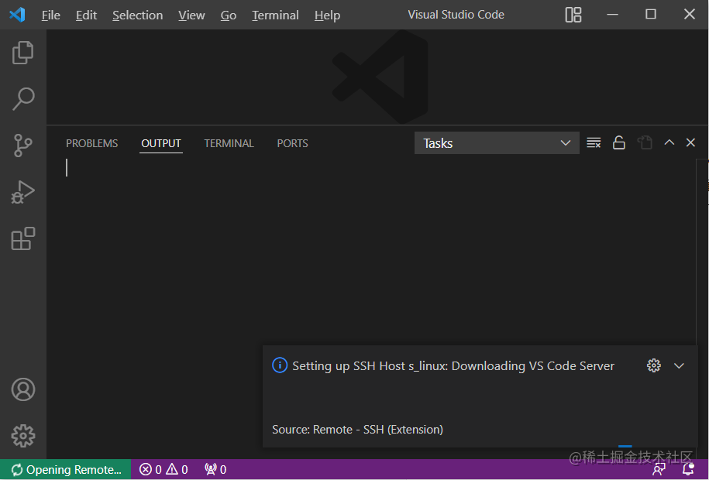The width and height of the screenshot is (709, 480).
Task: Open the Run and Debug view
Action: click(22, 192)
